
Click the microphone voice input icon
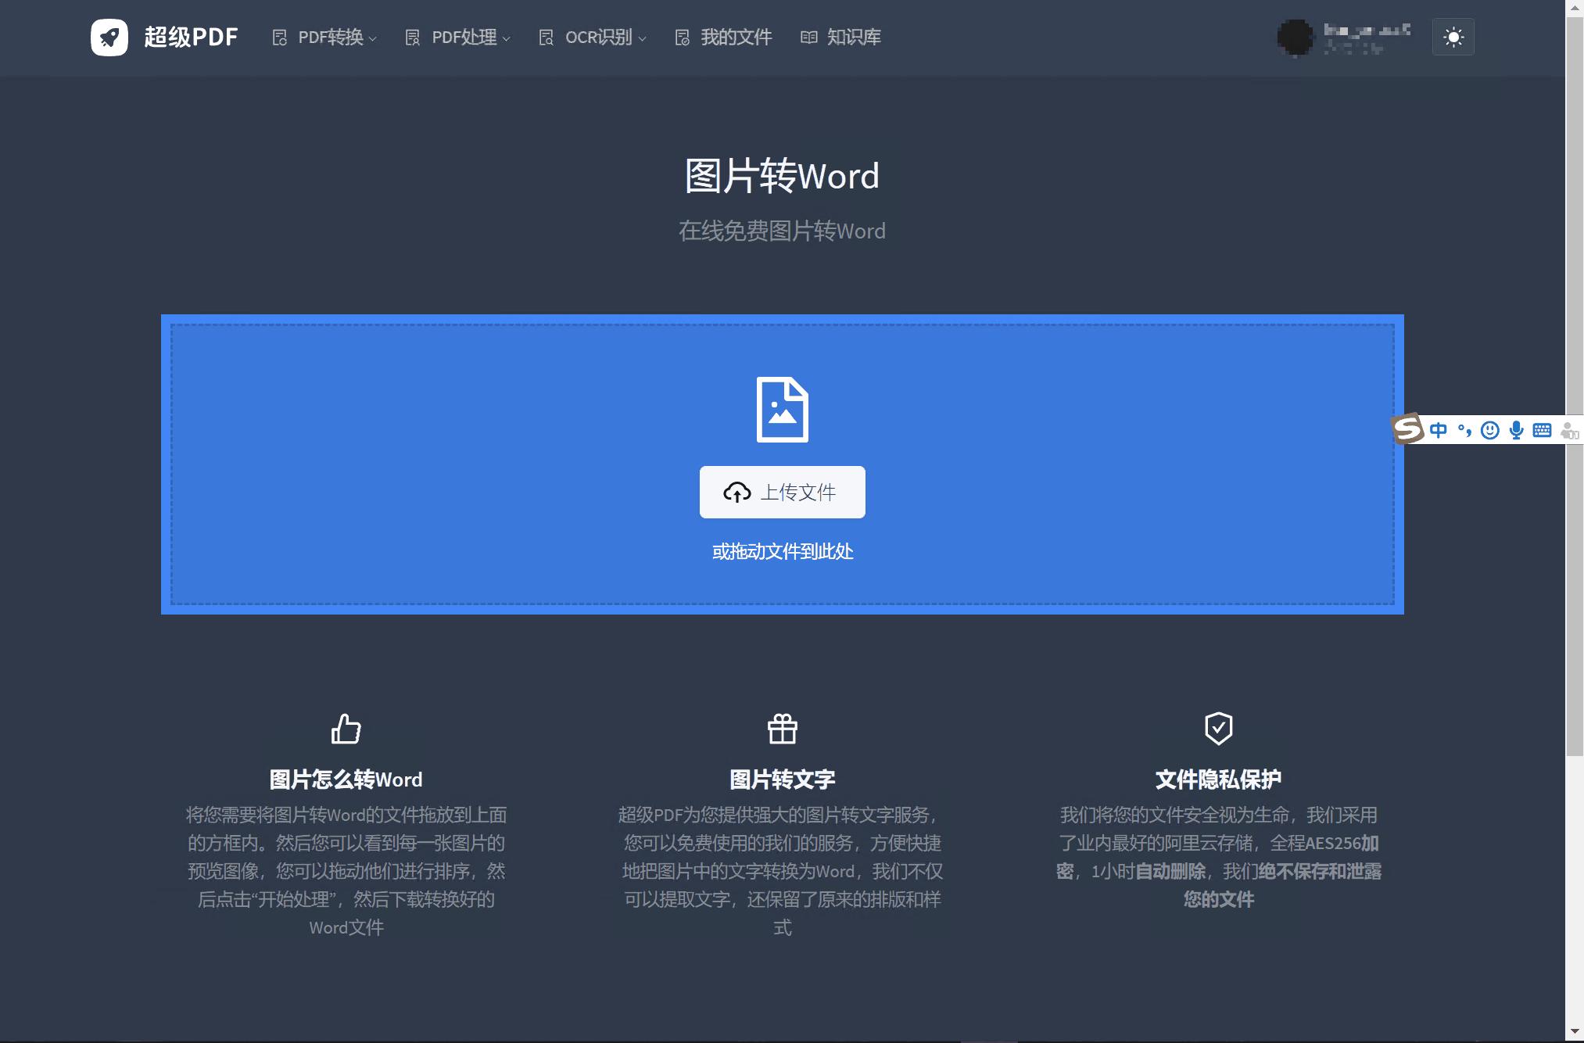[x=1516, y=430]
